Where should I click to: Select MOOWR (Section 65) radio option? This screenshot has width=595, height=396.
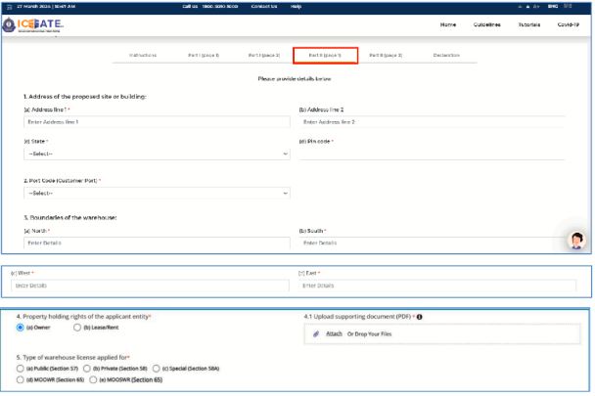21,378
